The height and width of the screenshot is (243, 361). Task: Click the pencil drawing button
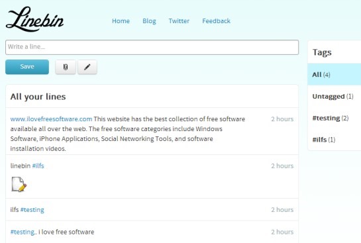coord(87,67)
